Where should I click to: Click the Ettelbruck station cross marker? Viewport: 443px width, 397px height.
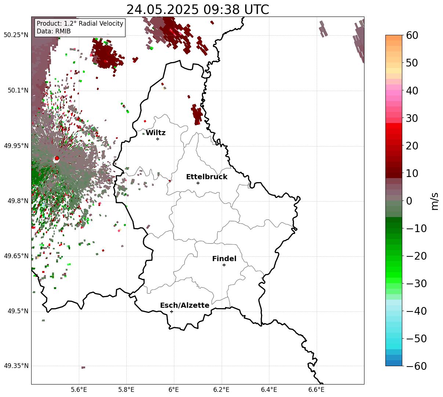click(198, 183)
